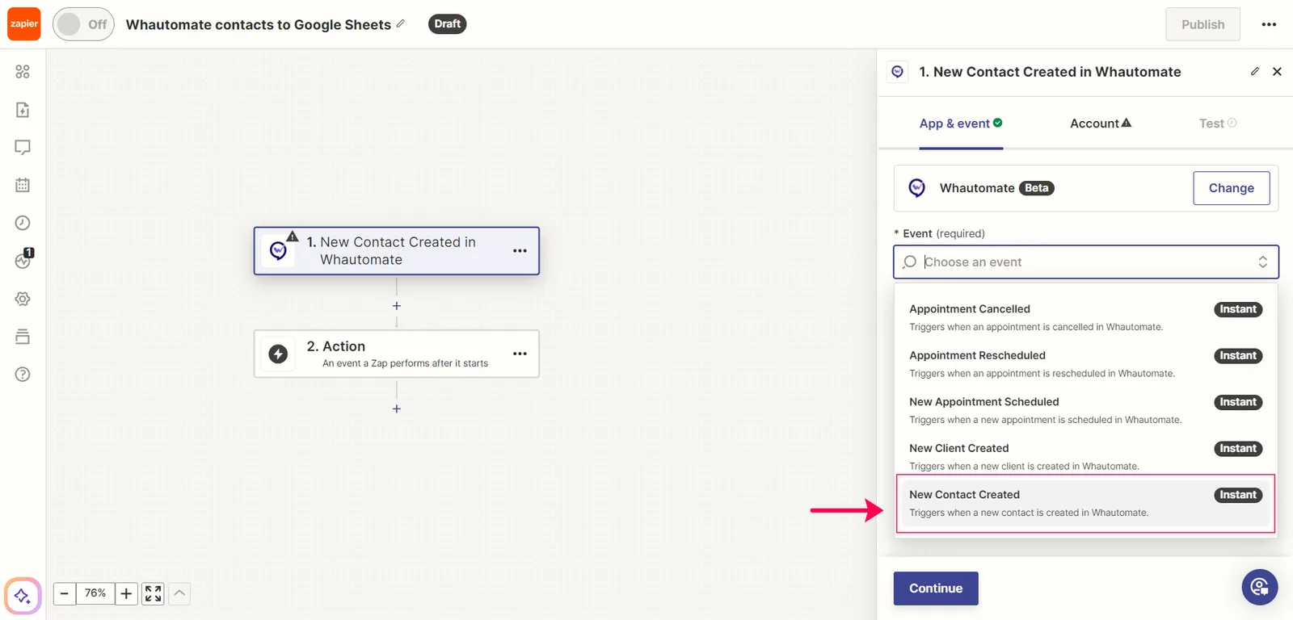Switch to the App & event tab
1293x620 pixels.
(x=961, y=124)
